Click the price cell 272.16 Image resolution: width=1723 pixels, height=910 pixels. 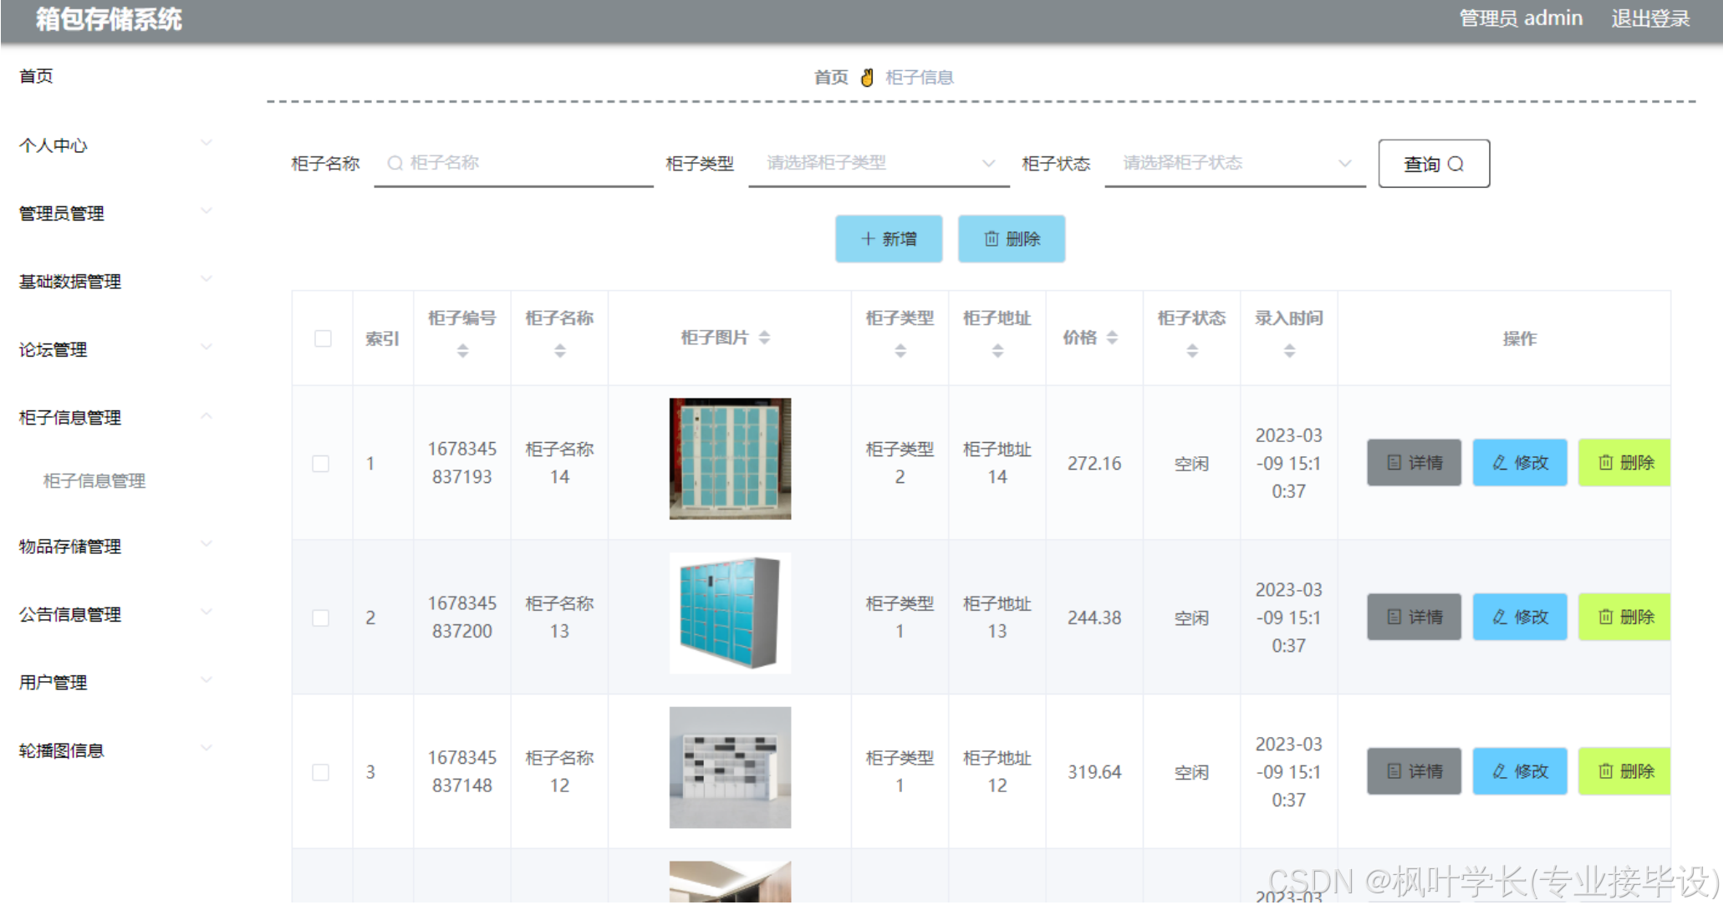click(x=1094, y=464)
